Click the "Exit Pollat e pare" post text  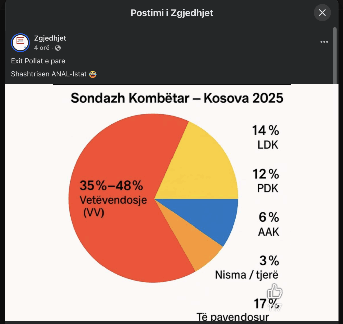[38, 61]
